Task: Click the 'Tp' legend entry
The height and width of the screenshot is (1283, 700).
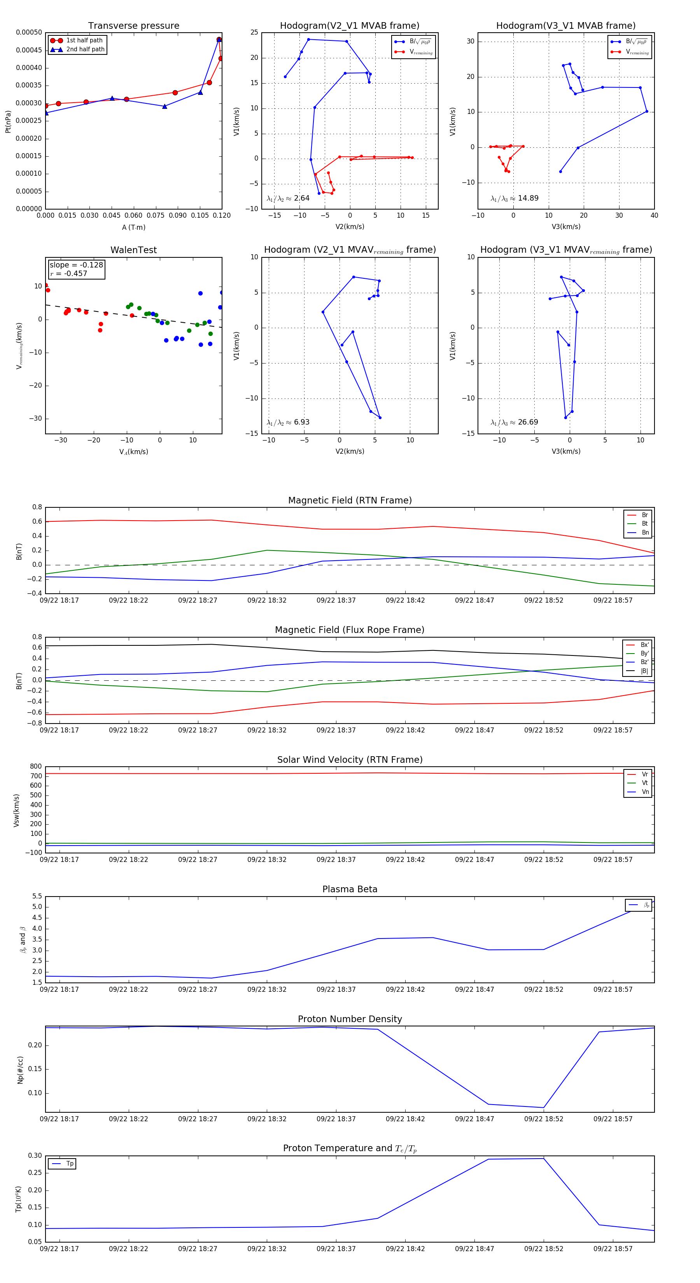Action: point(63,1164)
